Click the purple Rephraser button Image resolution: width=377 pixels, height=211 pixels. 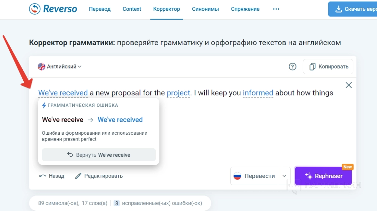tap(323, 176)
